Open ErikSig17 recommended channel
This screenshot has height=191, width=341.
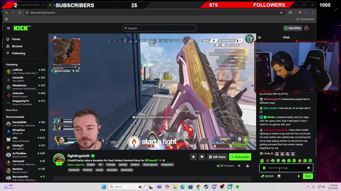point(26,147)
